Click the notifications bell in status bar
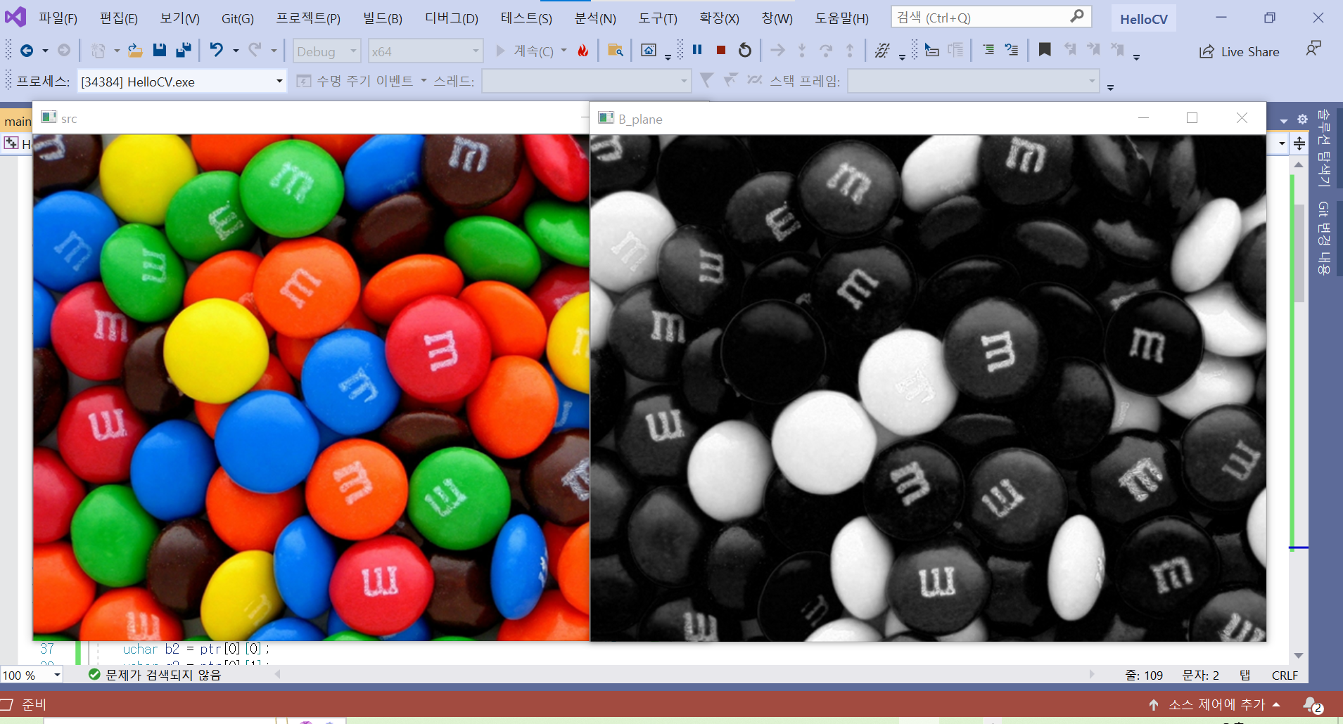1343x724 pixels. [1311, 704]
